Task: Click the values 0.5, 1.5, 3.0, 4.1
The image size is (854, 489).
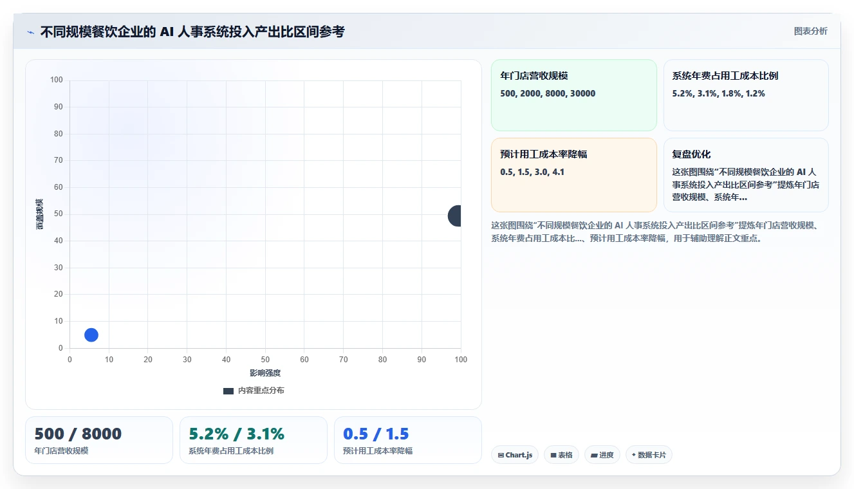Action: click(532, 172)
